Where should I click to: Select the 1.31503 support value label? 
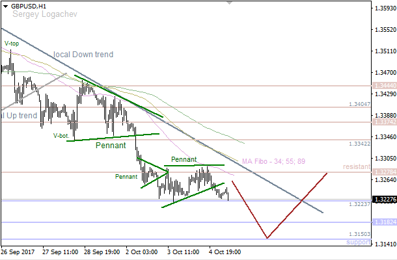click(359, 234)
